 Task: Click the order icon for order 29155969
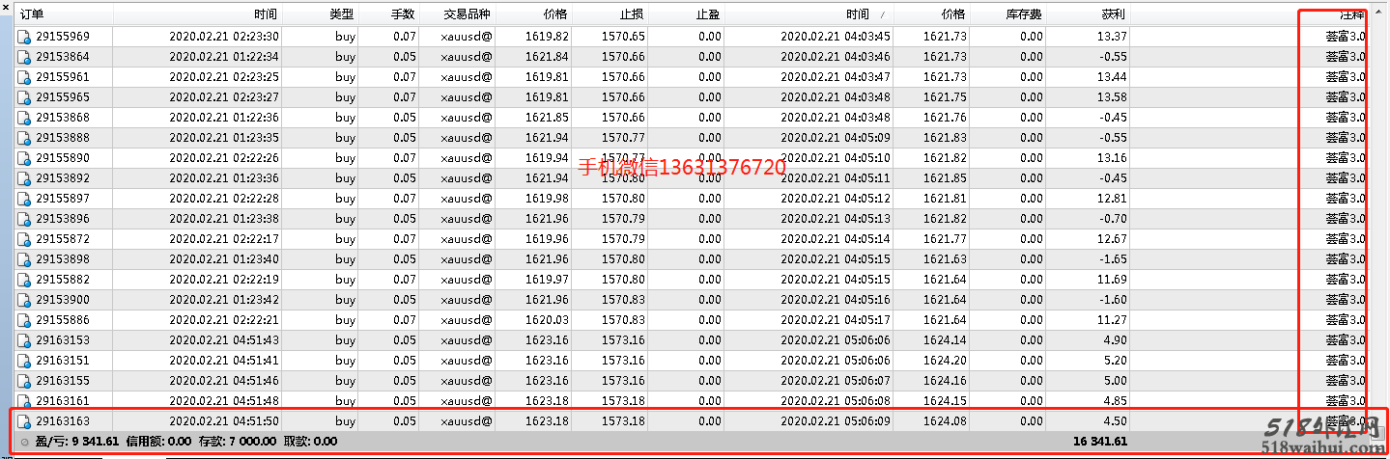pyautogui.click(x=24, y=37)
